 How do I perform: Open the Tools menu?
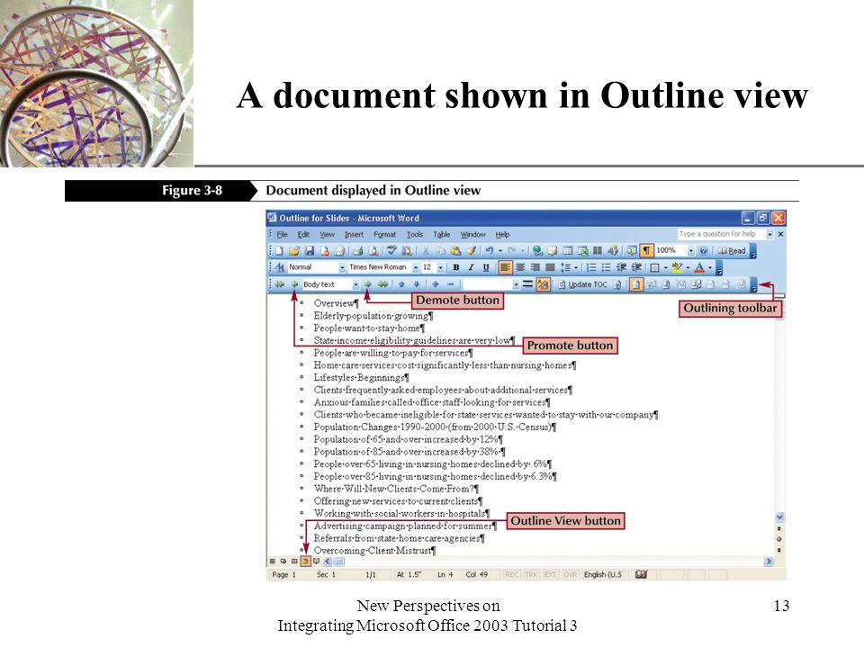[x=415, y=234]
